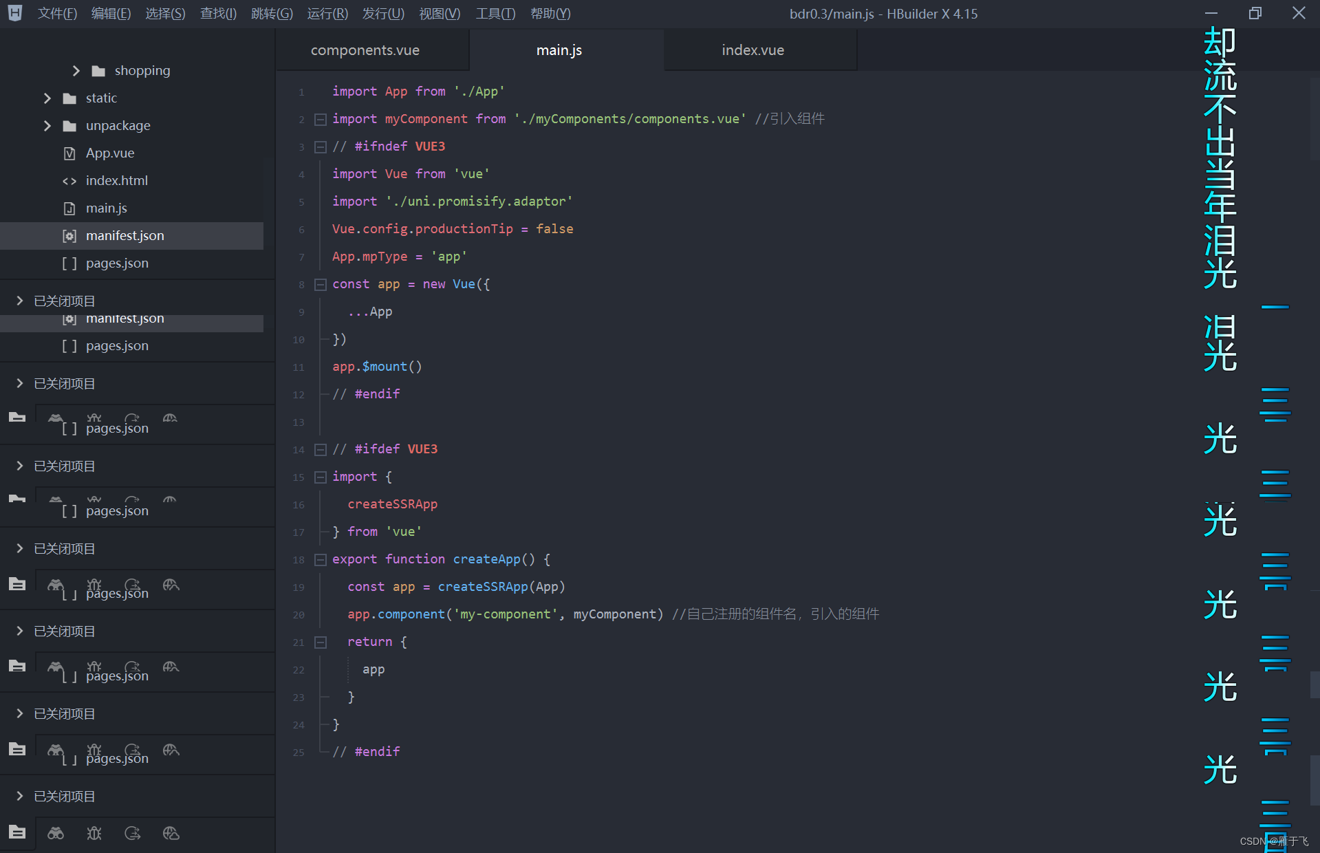Collapse the #ifndef VUE3 fold at line 3
Image resolution: width=1320 pixels, height=853 pixels.
320,147
